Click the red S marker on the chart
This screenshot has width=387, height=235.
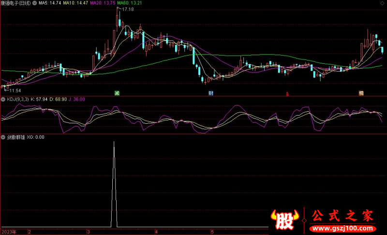[287, 93]
